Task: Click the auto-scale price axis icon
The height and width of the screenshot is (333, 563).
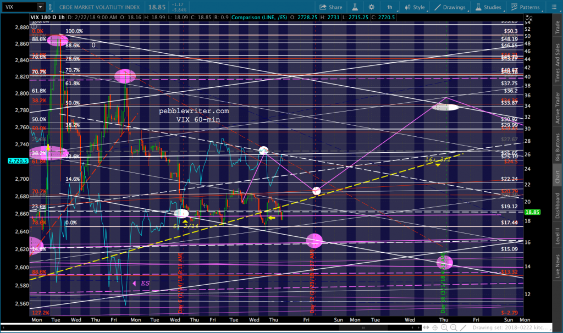Action: [x=529, y=18]
